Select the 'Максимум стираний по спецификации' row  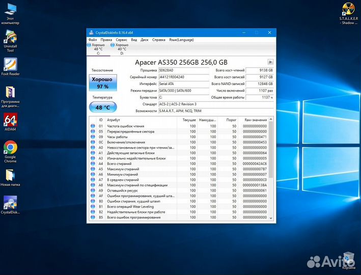point(179,185)
